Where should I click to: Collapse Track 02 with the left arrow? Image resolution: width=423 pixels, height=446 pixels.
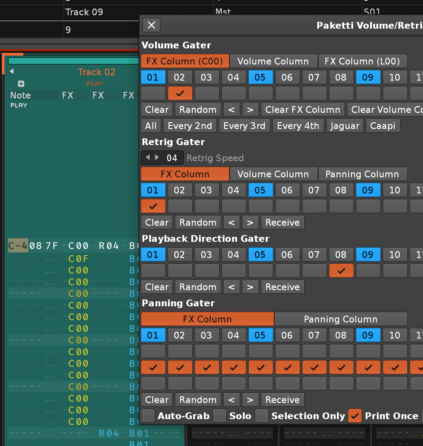[12, 72]
